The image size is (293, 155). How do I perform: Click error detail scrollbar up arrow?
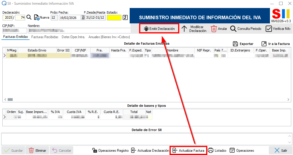point(289,136)
